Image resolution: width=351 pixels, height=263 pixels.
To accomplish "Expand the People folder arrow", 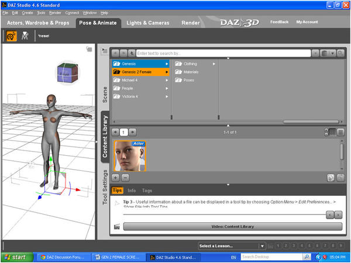I will coord(167,89).
